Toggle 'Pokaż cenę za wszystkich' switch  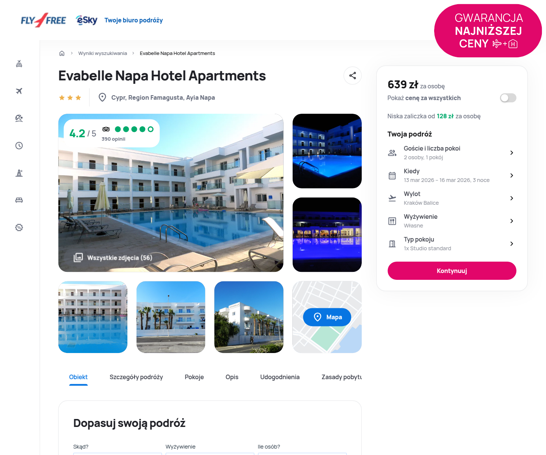508,98
